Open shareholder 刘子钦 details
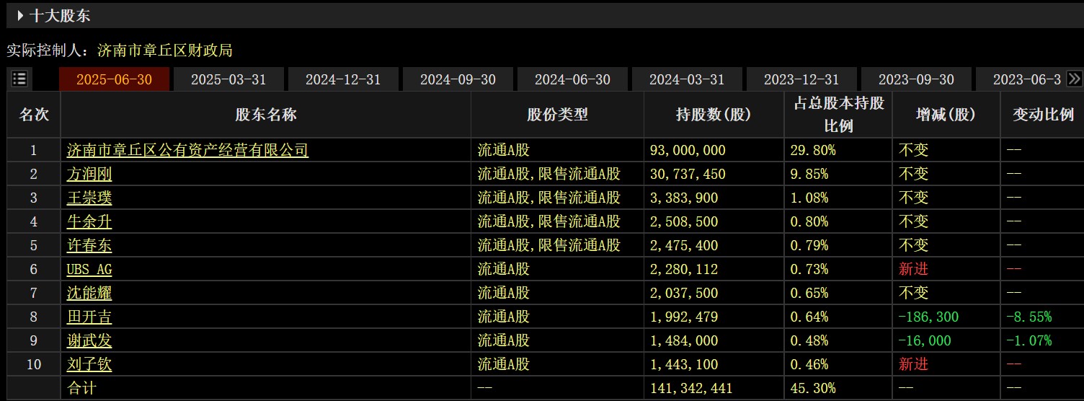This screenshot has width=1084, height=401. pos(89,364)
